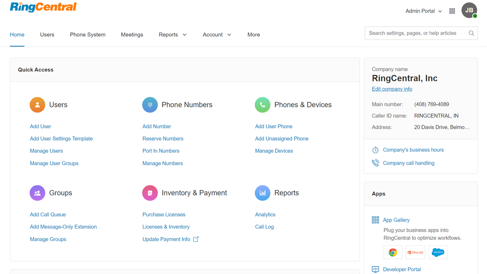487x274 pixels.
Task: Click Add Message-Only Extension link
Action: pos(63,227)
